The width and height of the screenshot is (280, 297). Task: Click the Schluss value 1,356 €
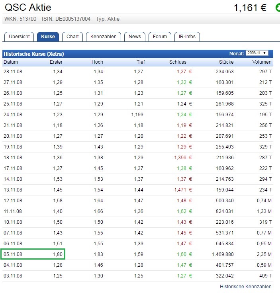[183, 158]
